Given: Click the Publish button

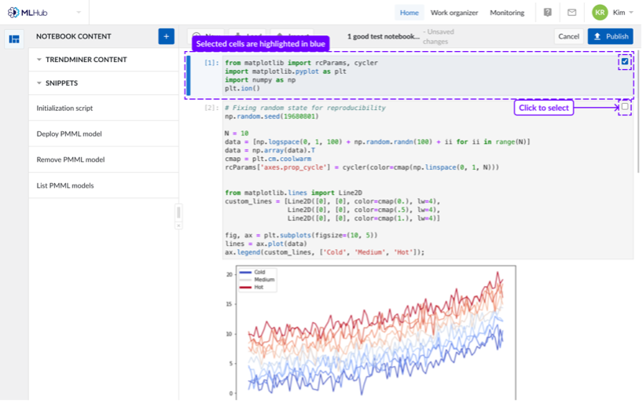Looking at the screenshot, I should tap(610, 36).
